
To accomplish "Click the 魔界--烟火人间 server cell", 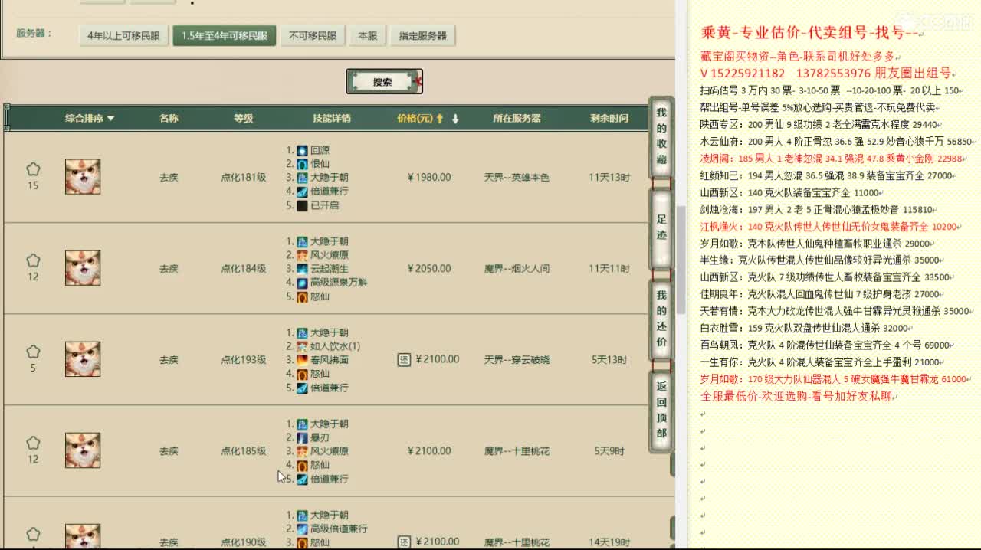I will [x=517, y=268].
